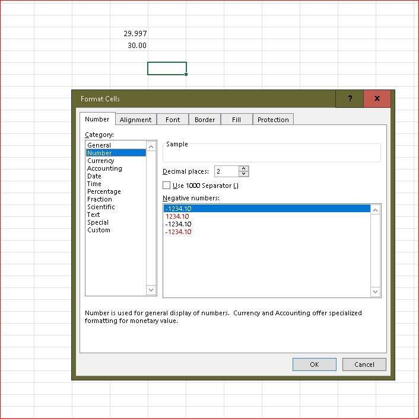
Task: Choose Percentage category
Action: point(104,191)
